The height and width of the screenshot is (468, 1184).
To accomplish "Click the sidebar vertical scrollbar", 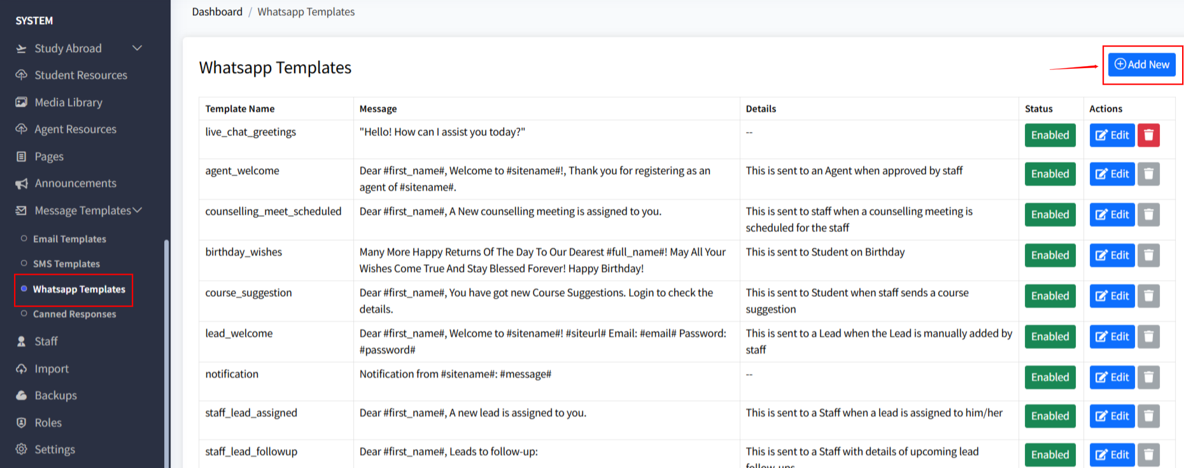I will [167, 350].
